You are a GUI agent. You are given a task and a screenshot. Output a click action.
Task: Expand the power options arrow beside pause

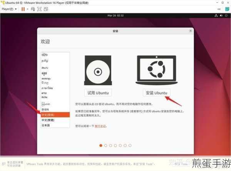[27, 9]
